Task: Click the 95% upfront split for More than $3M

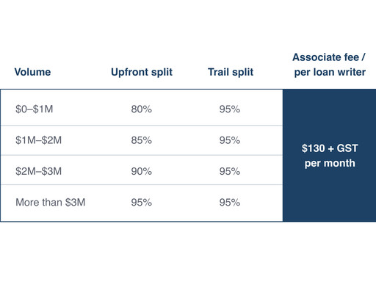Action: [142, 202]
